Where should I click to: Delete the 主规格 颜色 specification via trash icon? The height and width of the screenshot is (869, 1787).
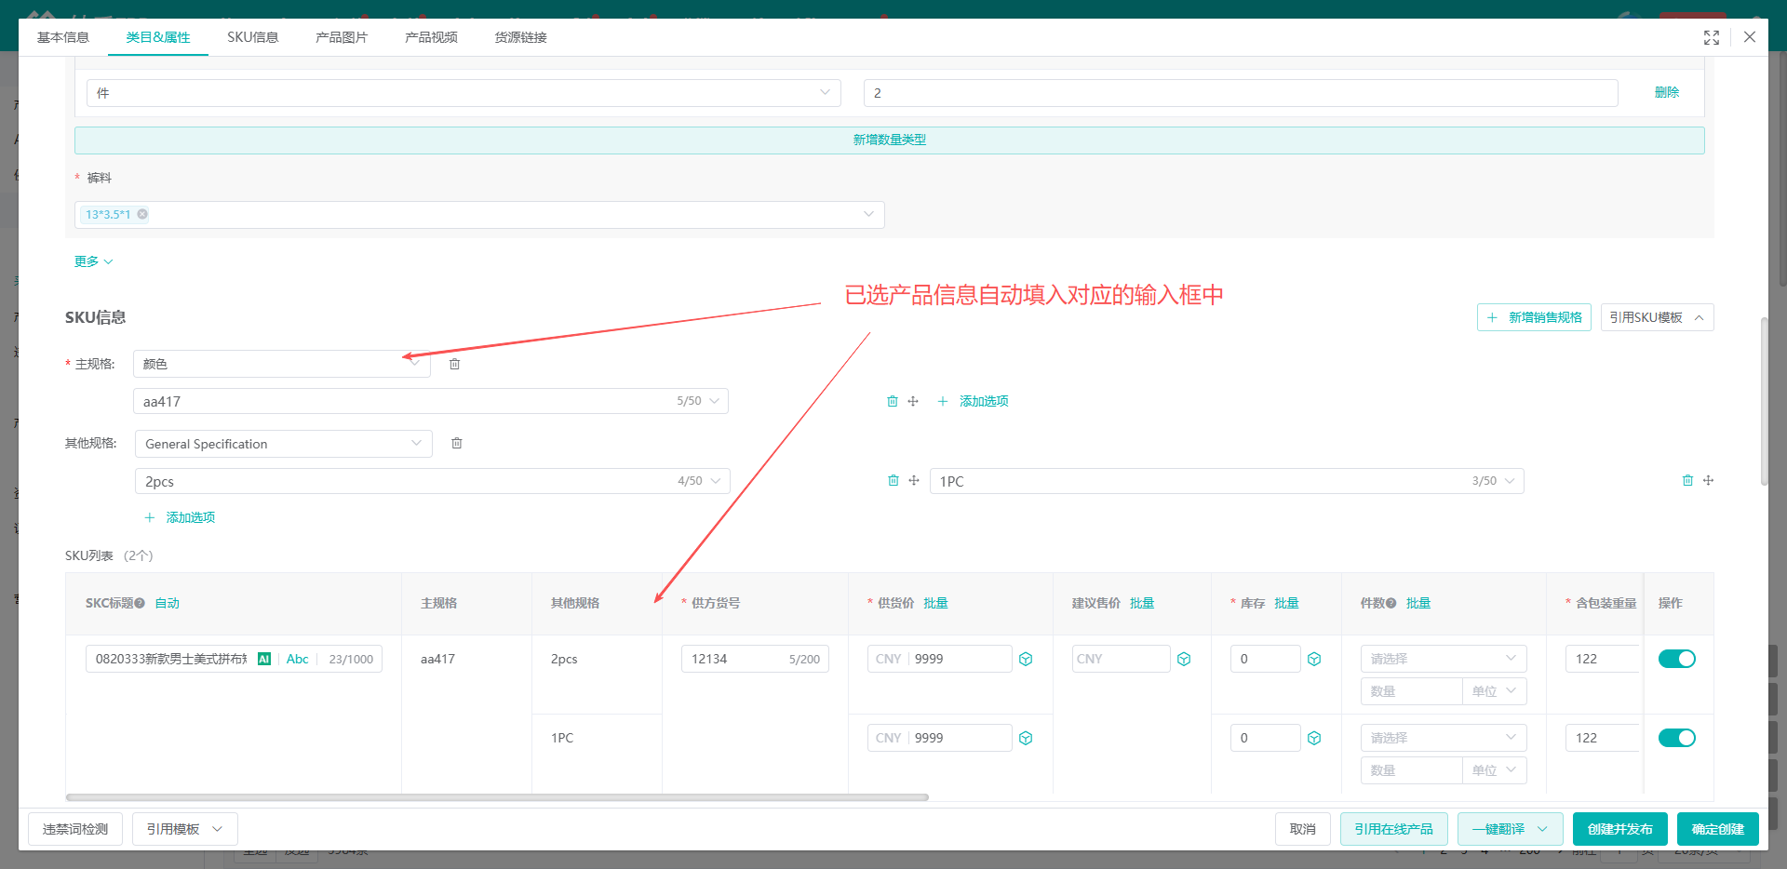454,364
